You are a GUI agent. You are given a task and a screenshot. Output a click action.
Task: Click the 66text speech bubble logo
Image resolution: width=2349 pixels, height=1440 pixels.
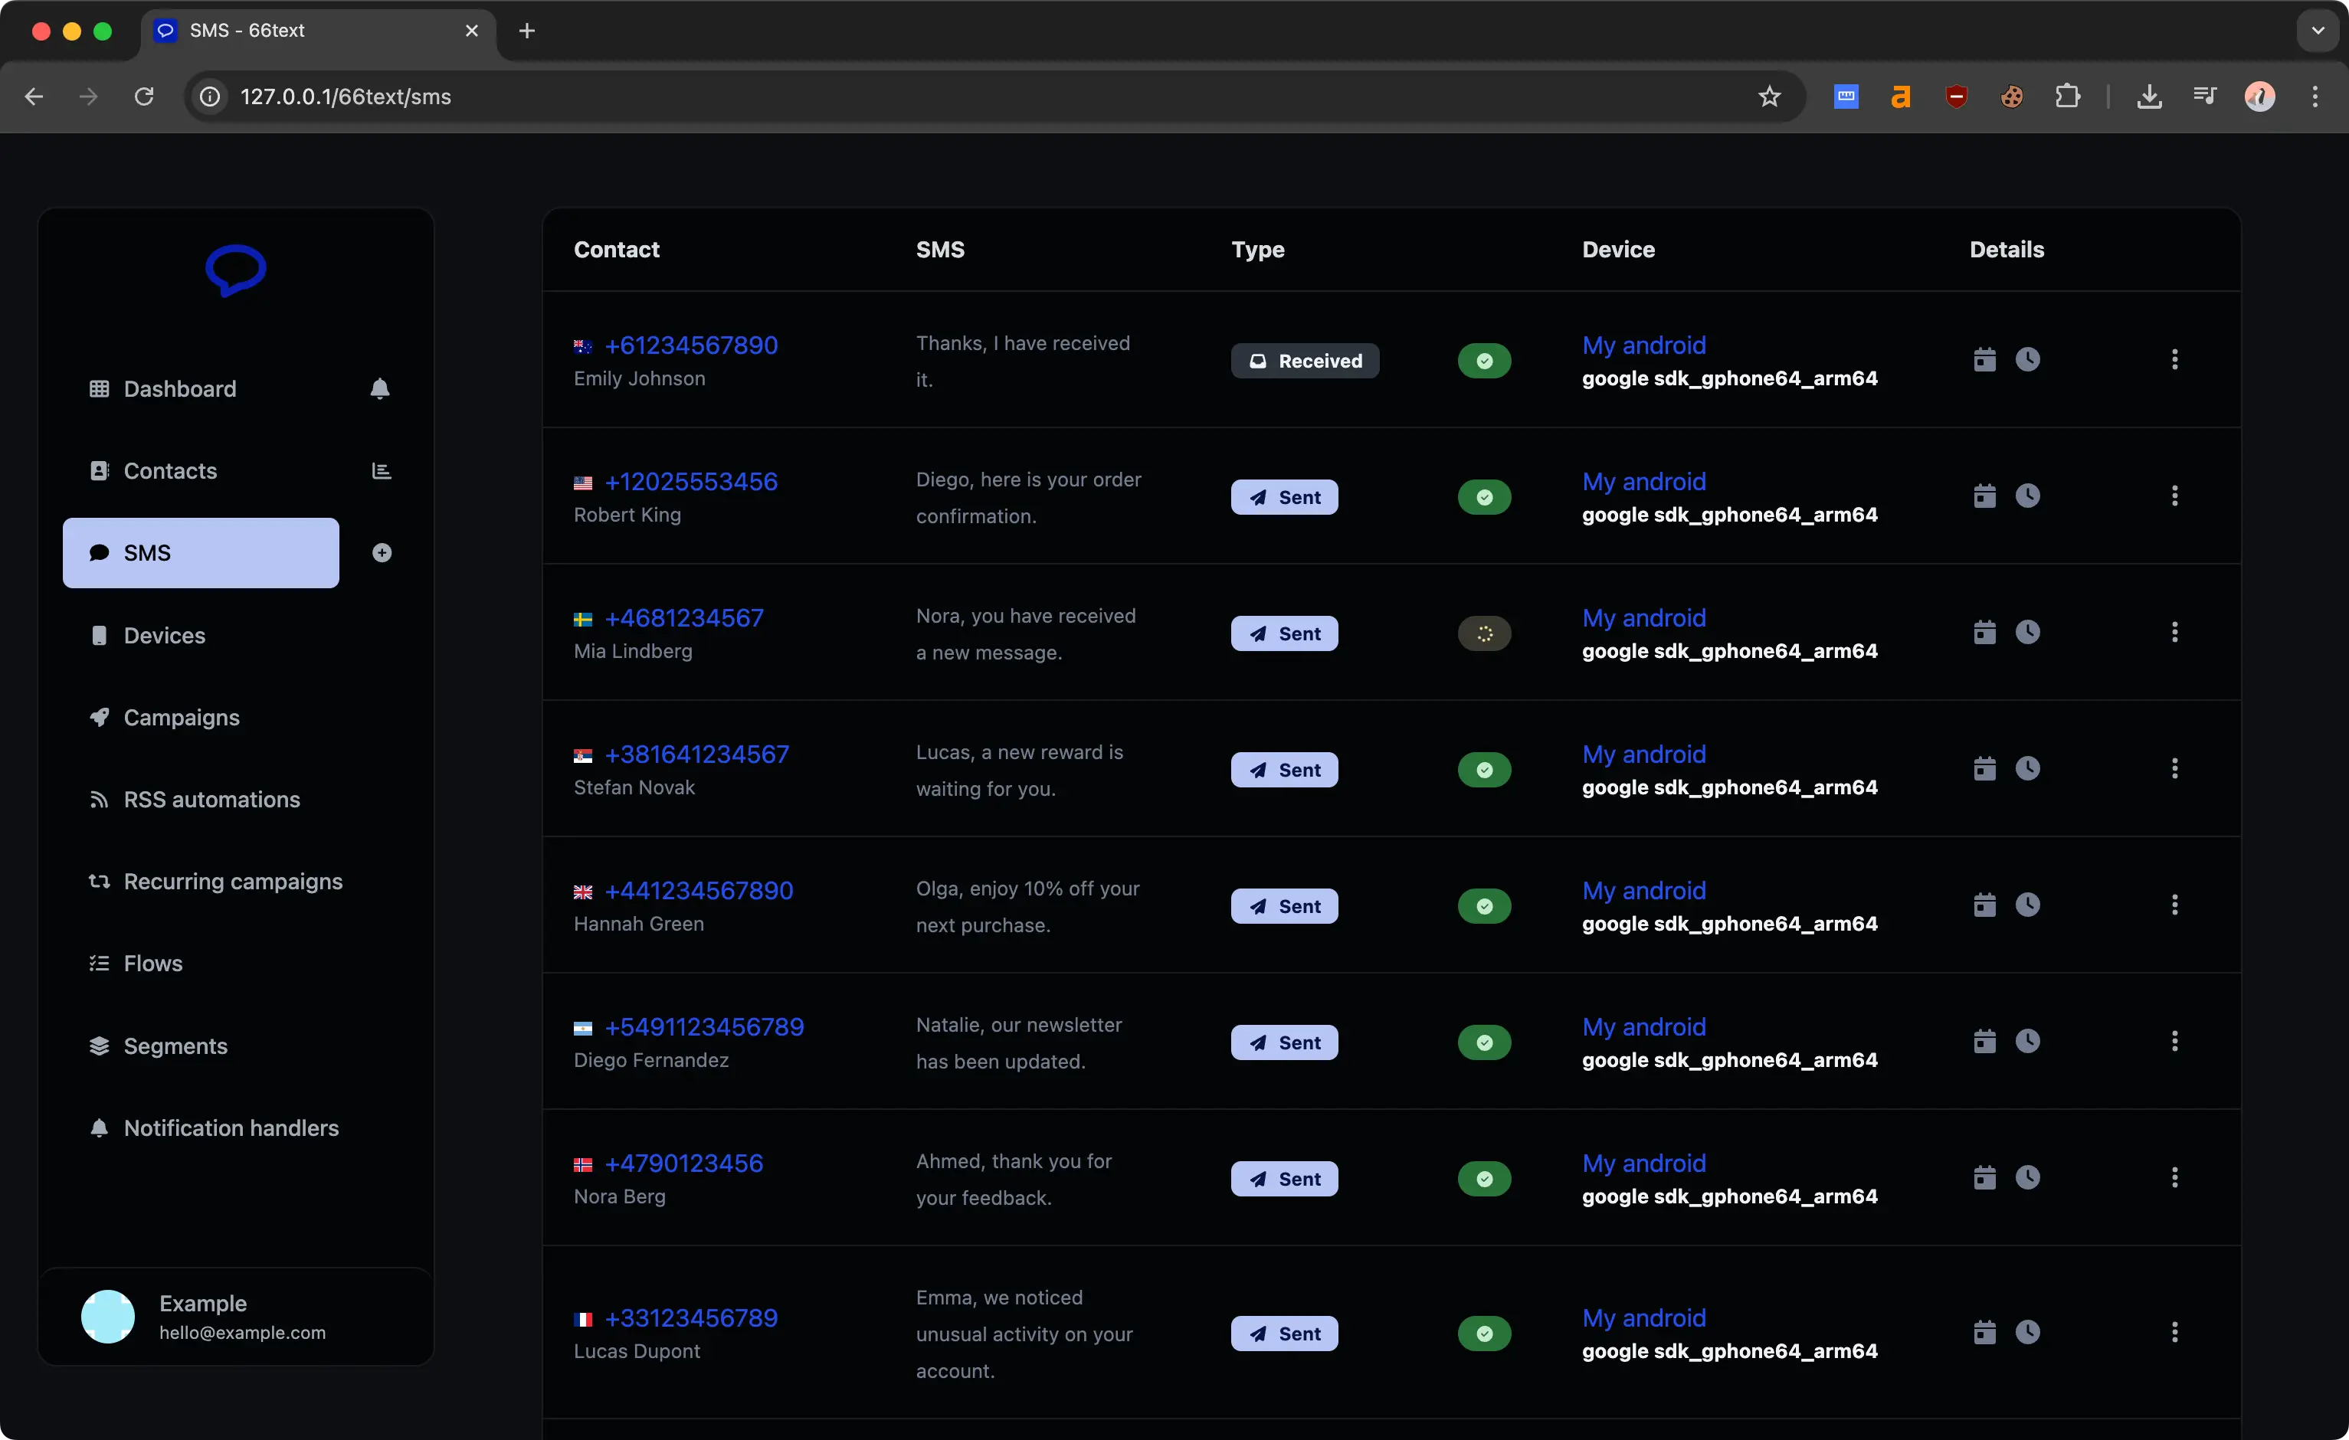[235, 270]
